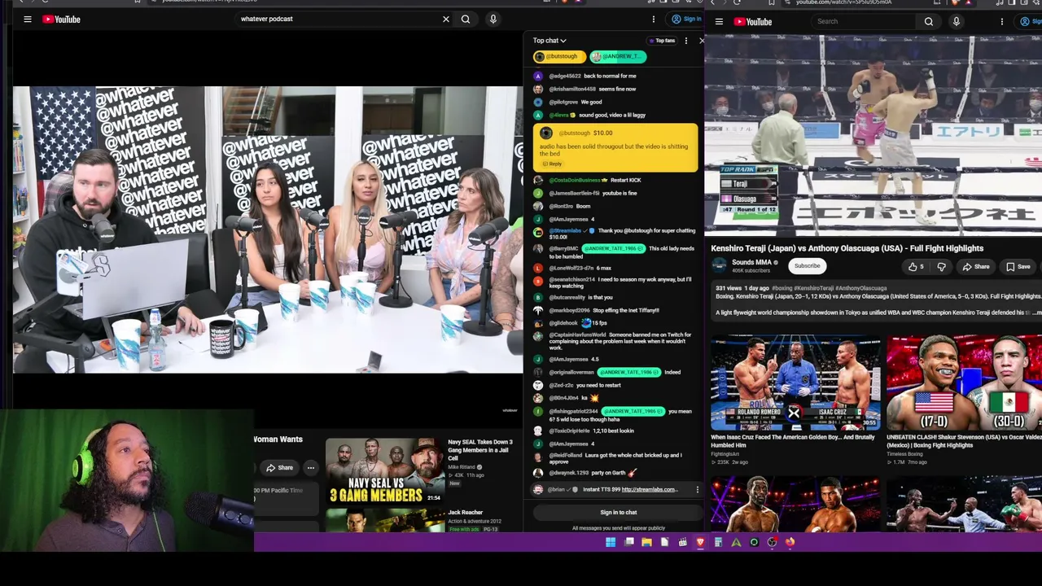
Task: Open Rolando Romero vs Isaac Cruz thumbnail
Action: click(795, 383)
